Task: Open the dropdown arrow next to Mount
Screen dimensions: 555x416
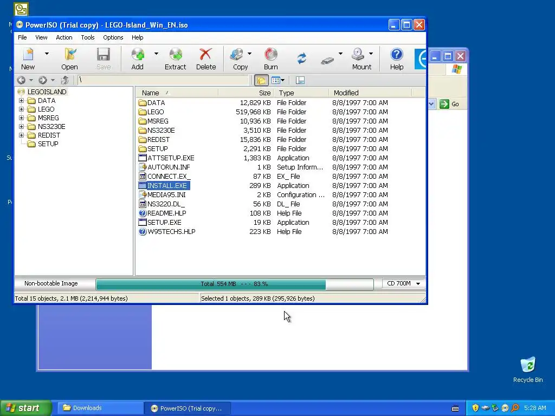Action: coord(371,54)
